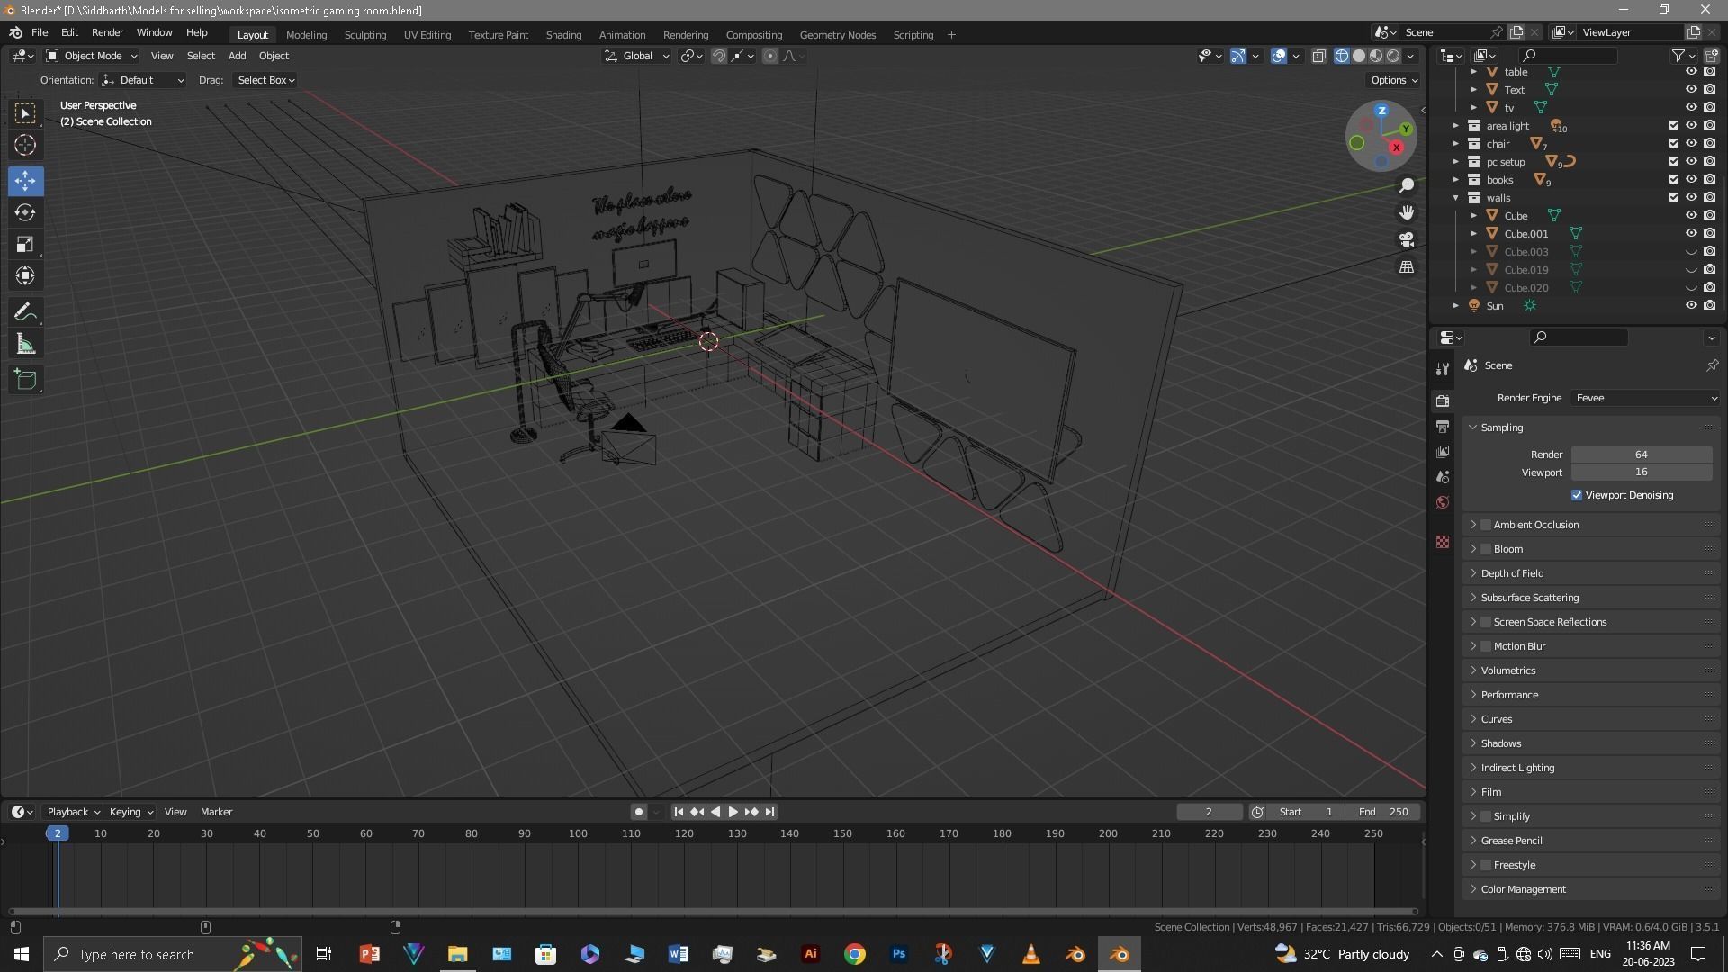
Task: Open the timeline Keying popover
Action: 130,812
